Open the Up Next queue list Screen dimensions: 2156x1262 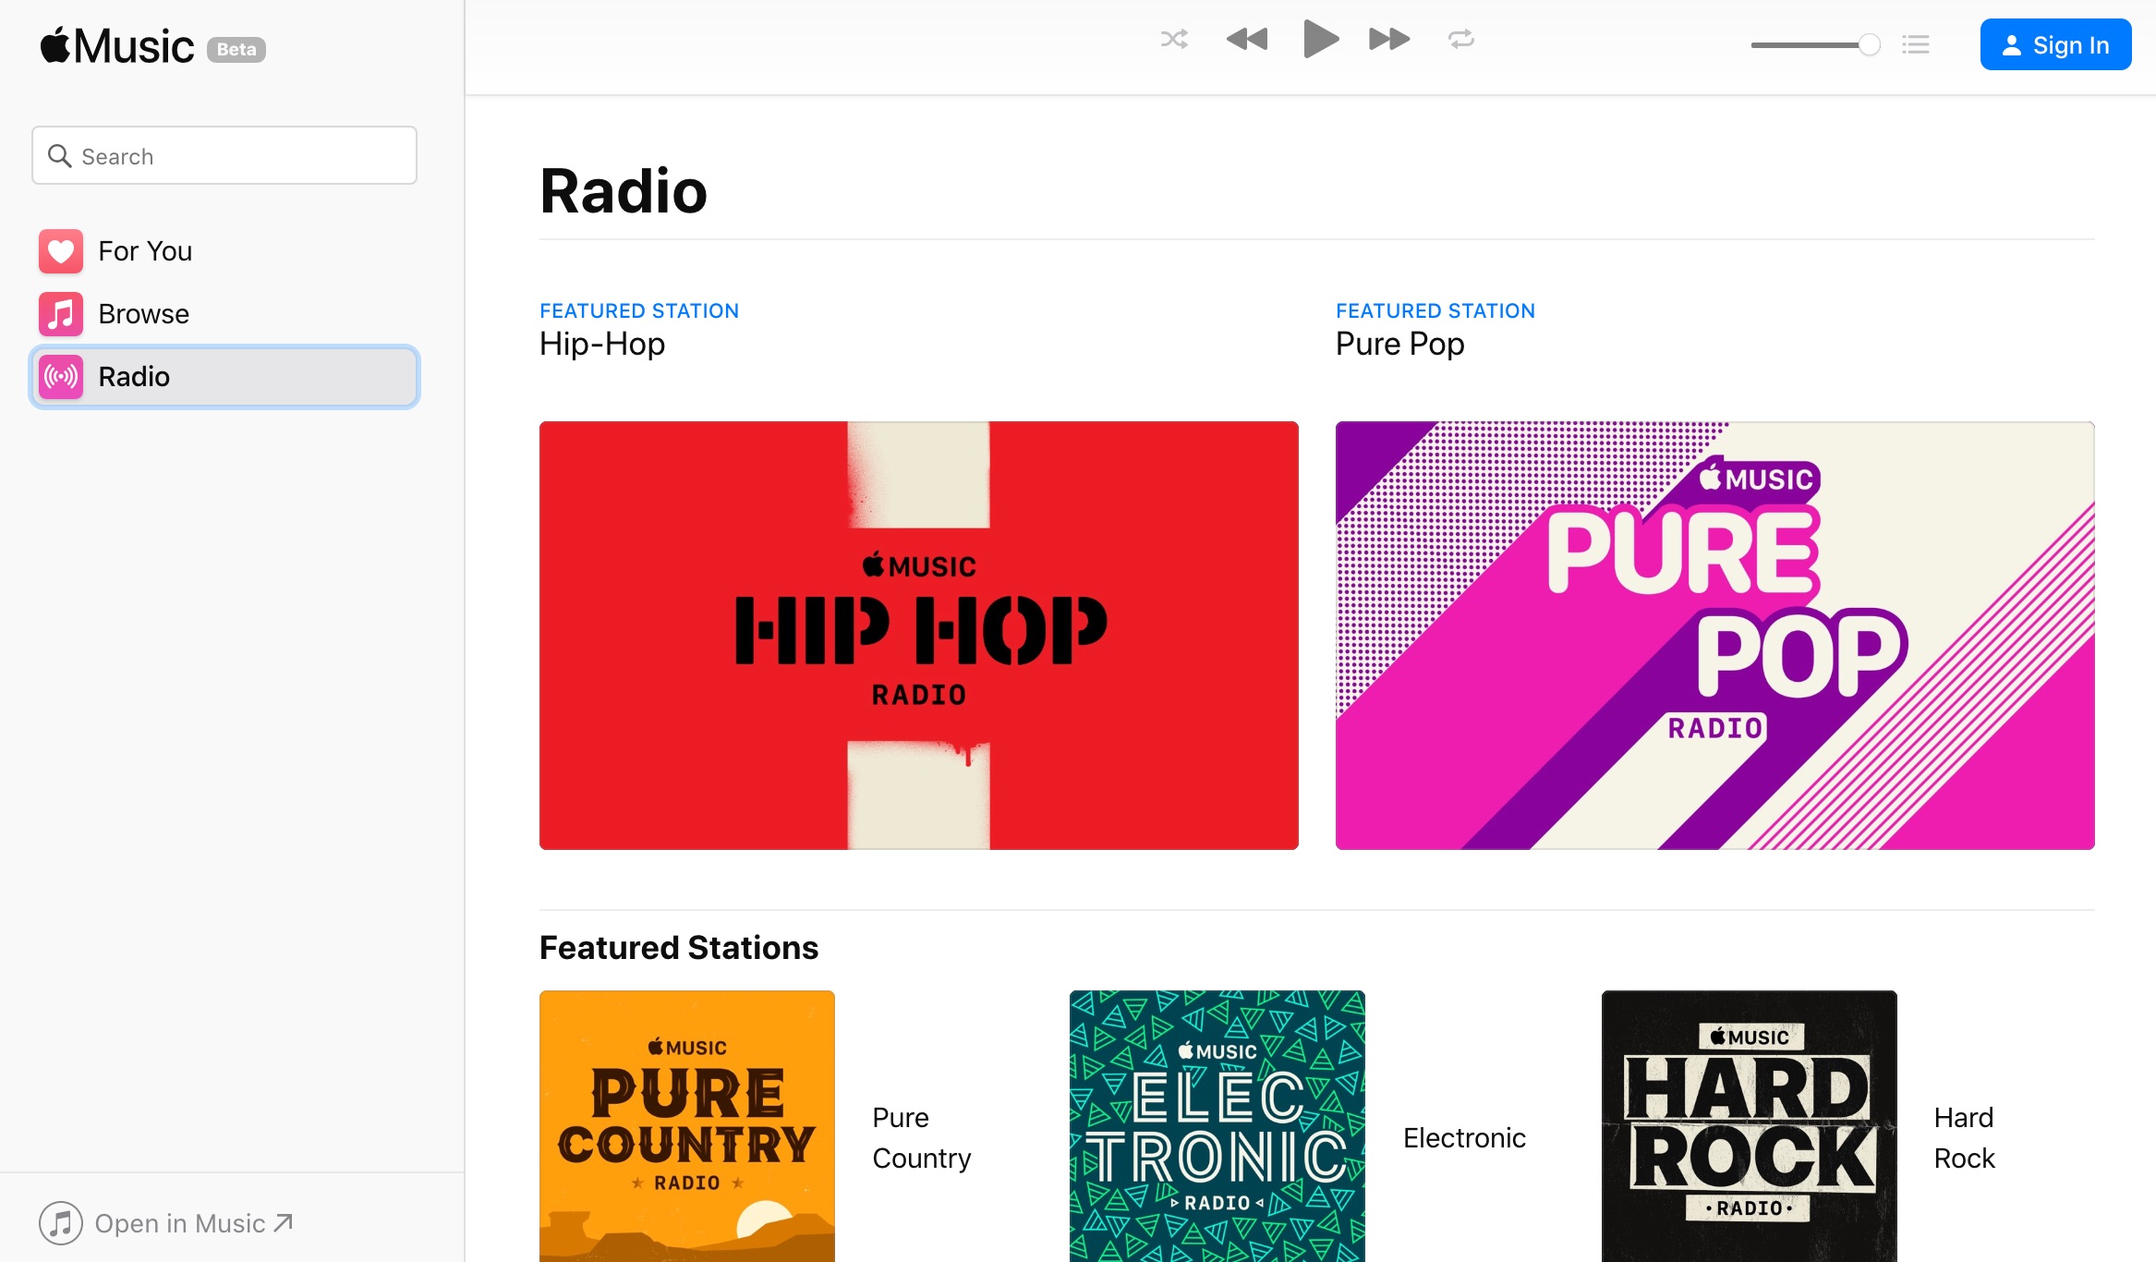[x=1916, y=44]
